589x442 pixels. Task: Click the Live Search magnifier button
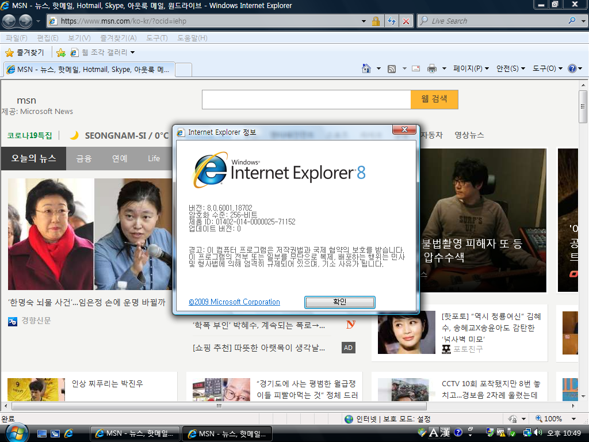[x=572, y=21]
